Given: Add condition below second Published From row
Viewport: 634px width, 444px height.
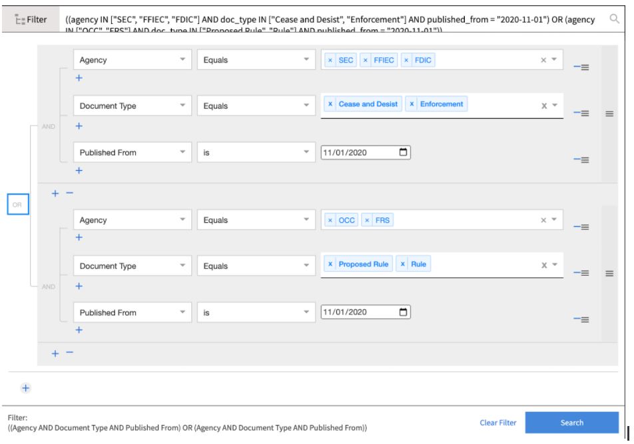Looking at the screenshot, I should point(79,330).
